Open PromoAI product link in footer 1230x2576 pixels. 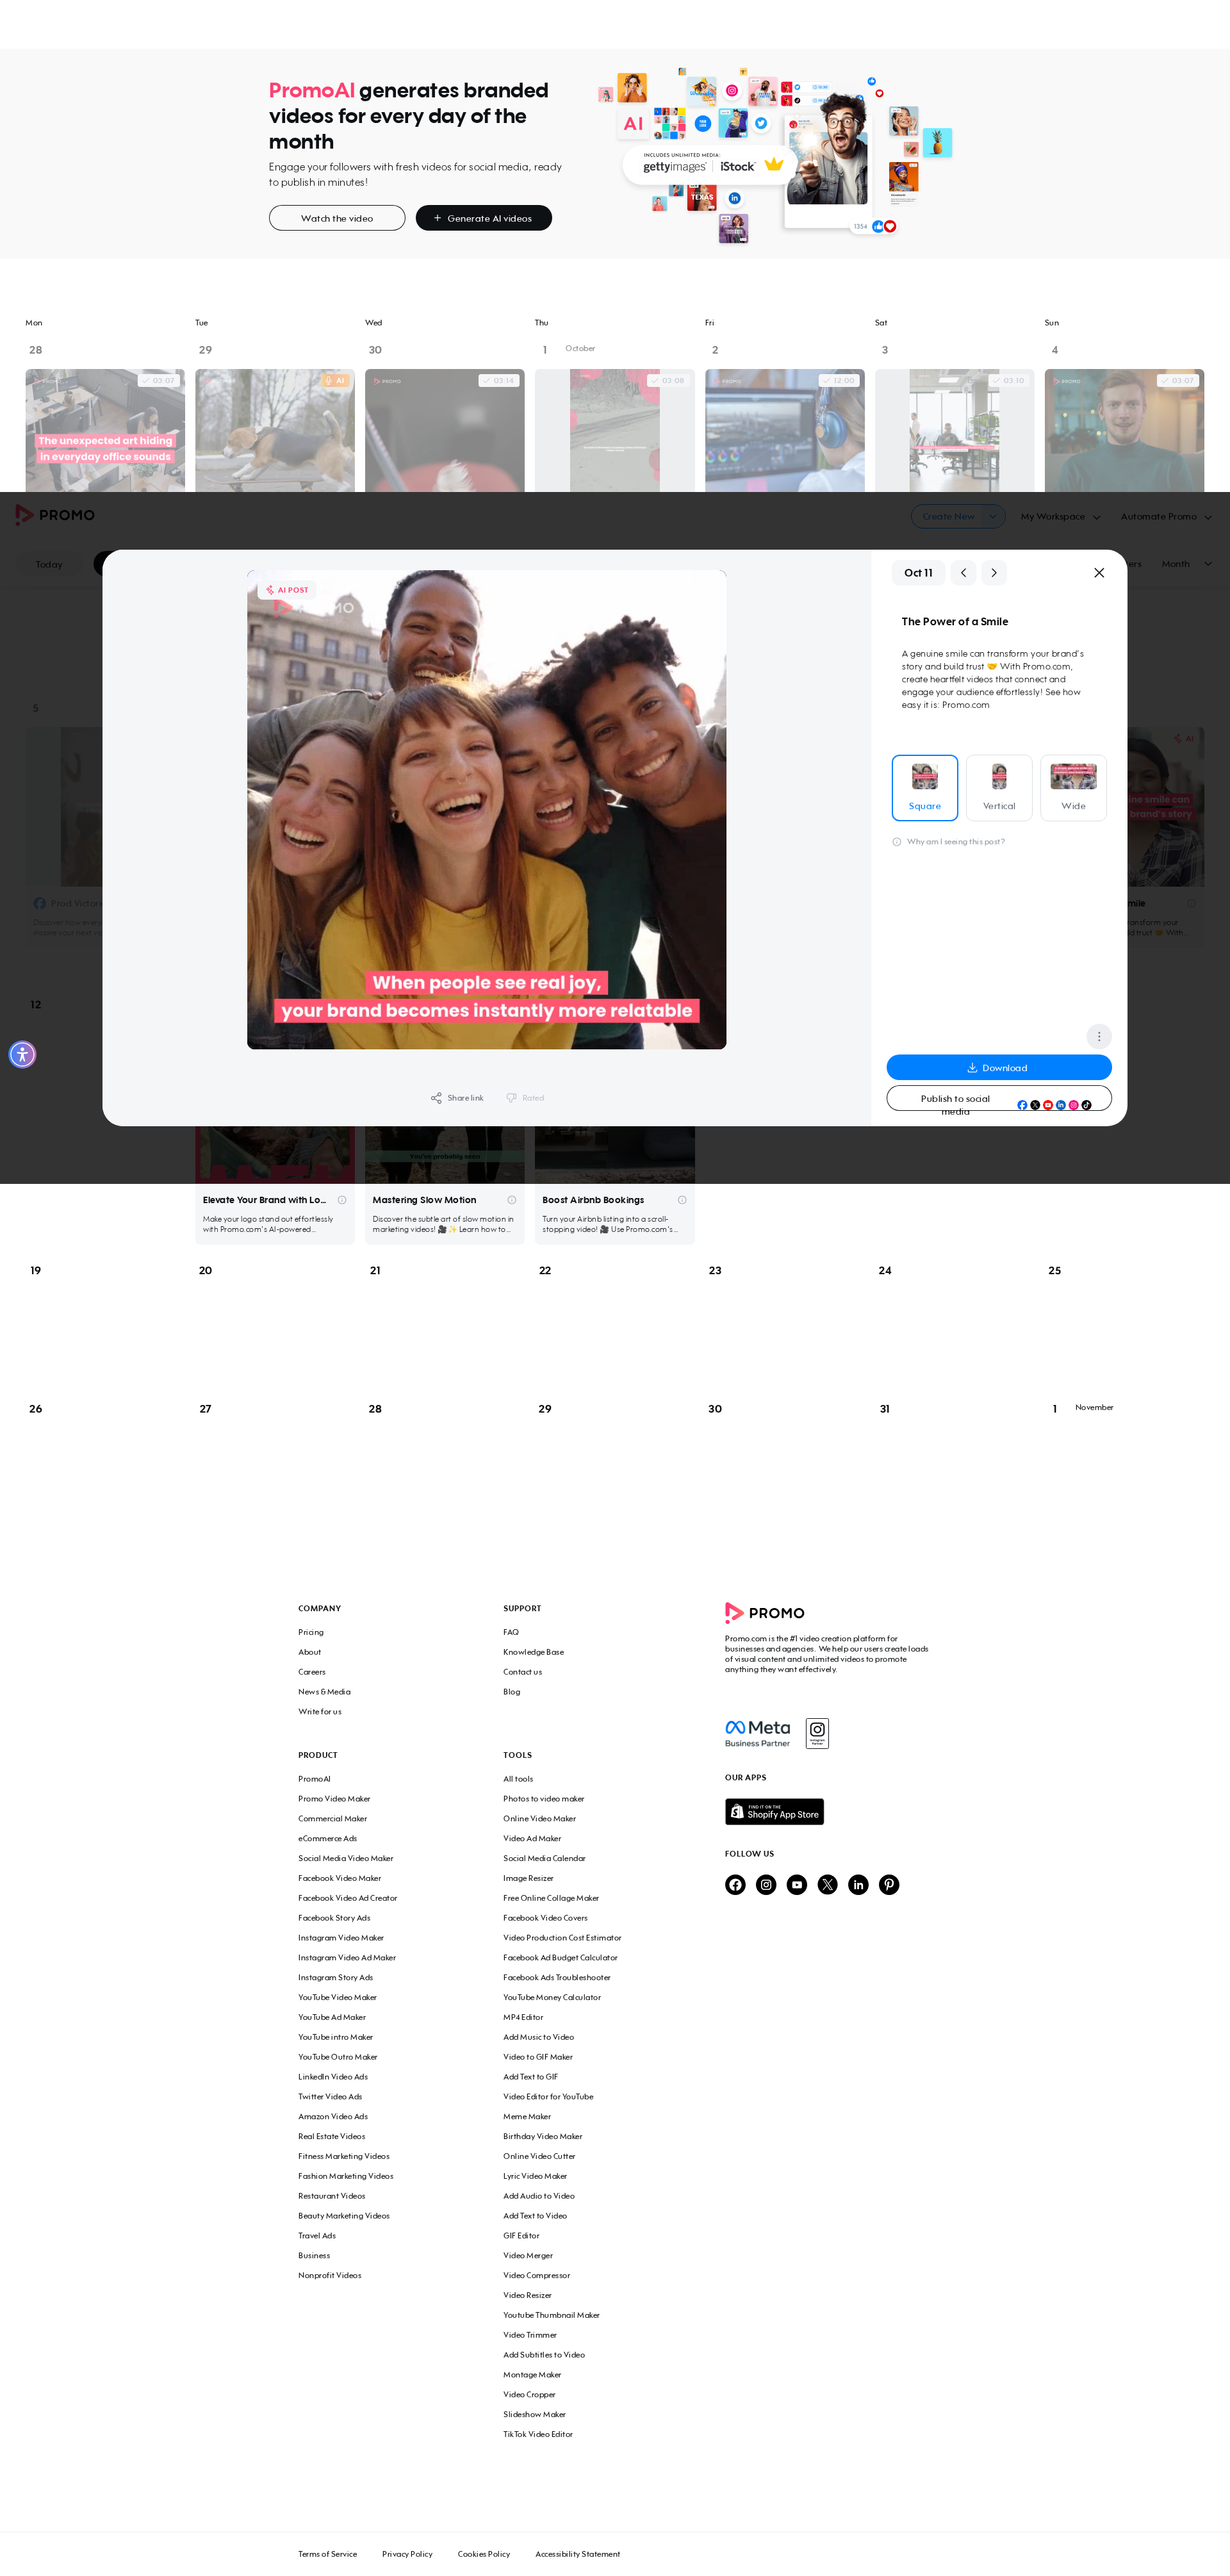(314, 1779)
